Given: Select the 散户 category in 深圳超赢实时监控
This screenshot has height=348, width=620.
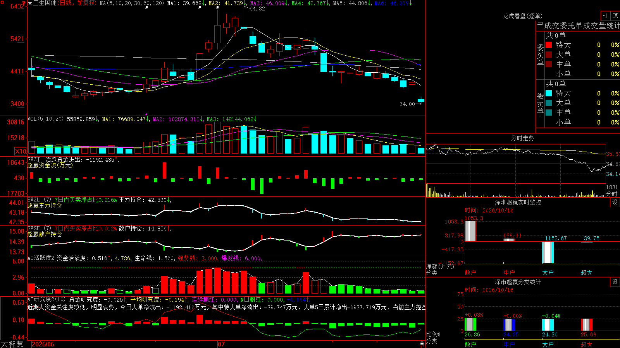Looking at the screenshot, I should pos(470,273).
